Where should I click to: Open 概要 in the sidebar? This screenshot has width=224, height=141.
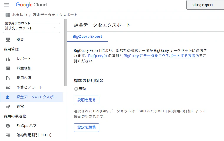click(32, 40)
